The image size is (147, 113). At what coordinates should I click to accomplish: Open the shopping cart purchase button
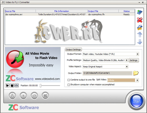click(x=45, y=95)
